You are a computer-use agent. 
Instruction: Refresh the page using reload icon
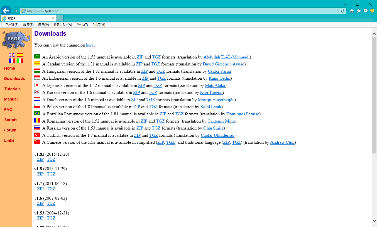coord(343,11)
